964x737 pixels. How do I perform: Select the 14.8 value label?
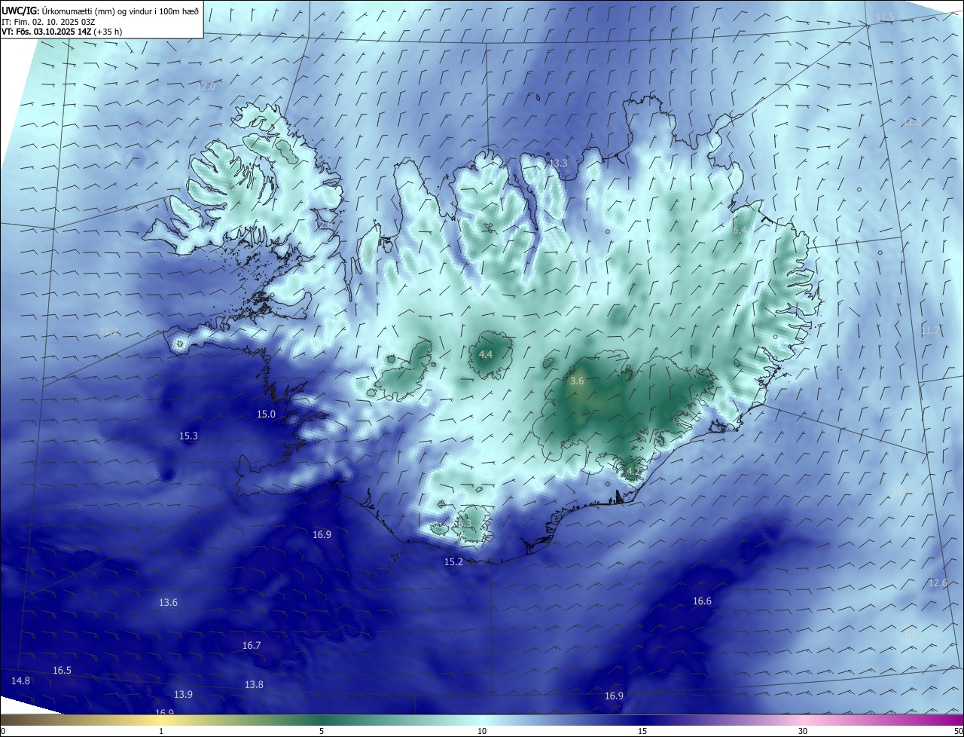point(21,680)
